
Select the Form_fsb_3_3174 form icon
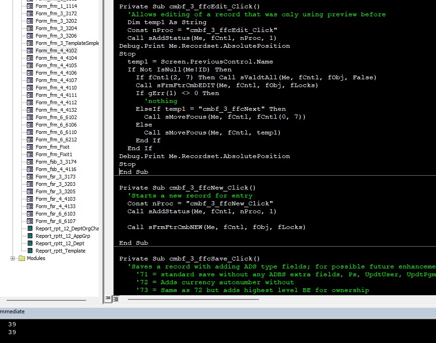coord(30,162)
